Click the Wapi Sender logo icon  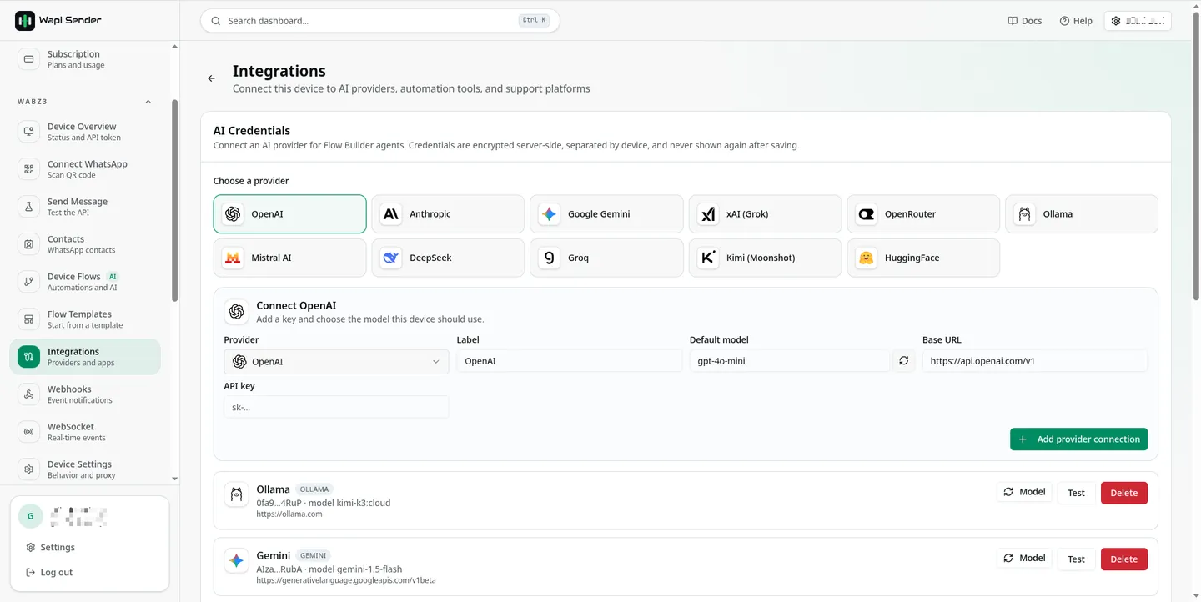[25, 20]
